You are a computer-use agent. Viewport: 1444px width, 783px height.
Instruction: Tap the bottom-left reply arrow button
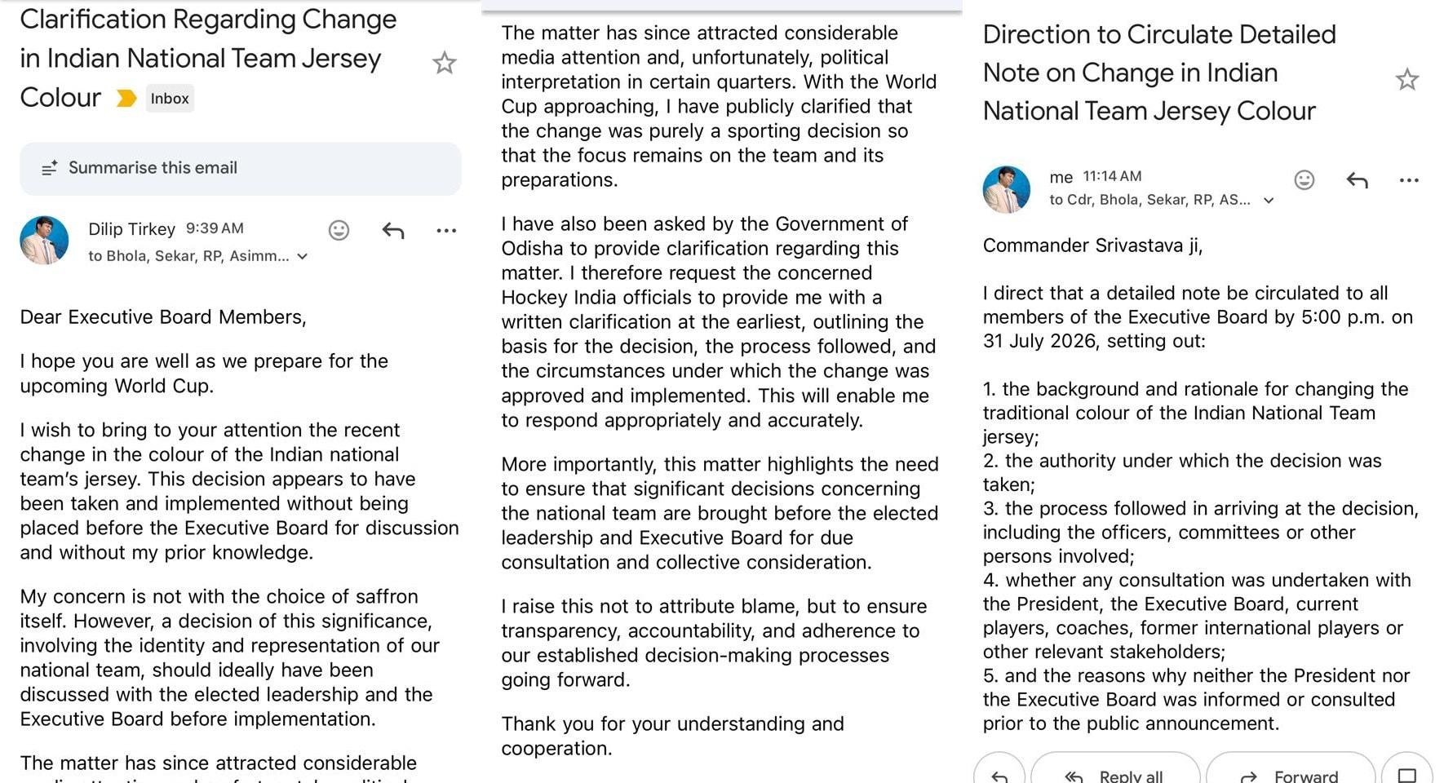tap(999, 773)
